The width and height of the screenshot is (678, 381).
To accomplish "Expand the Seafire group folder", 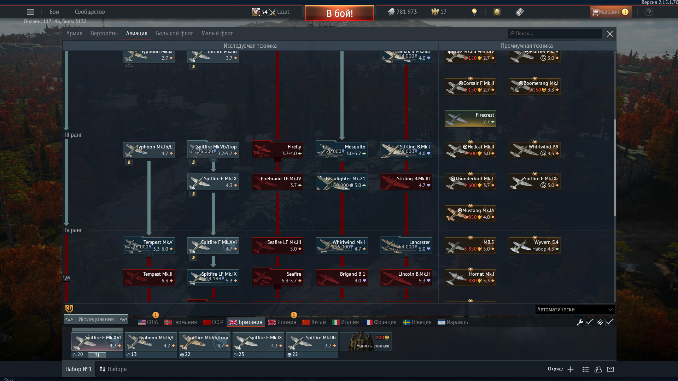I will 277,287.
